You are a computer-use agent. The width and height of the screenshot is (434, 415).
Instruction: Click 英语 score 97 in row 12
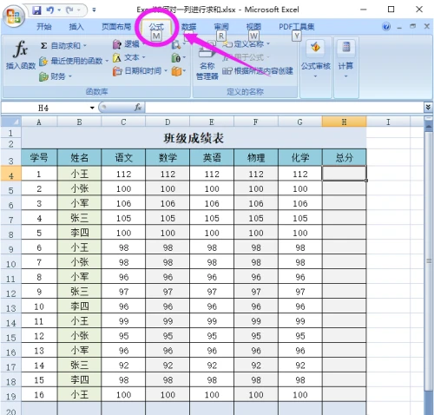212,292
